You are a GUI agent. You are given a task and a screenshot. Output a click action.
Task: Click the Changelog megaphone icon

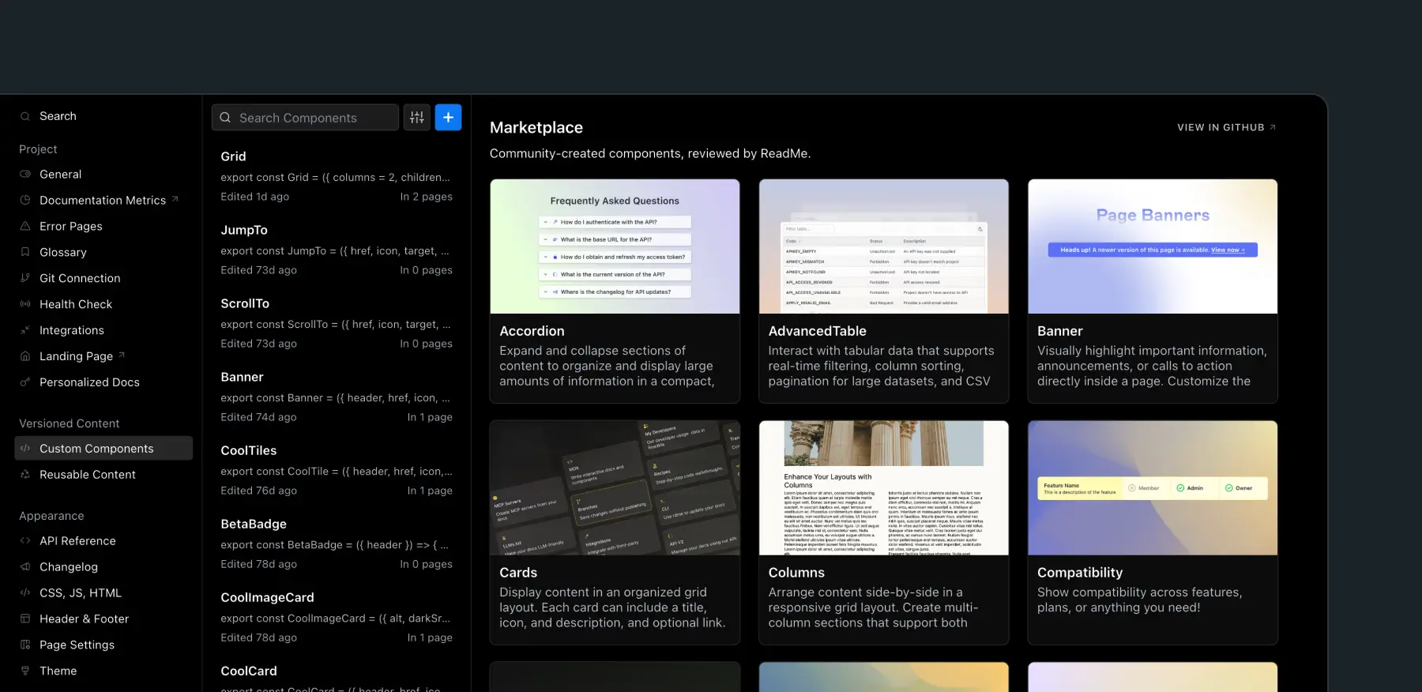coord(25,566)
